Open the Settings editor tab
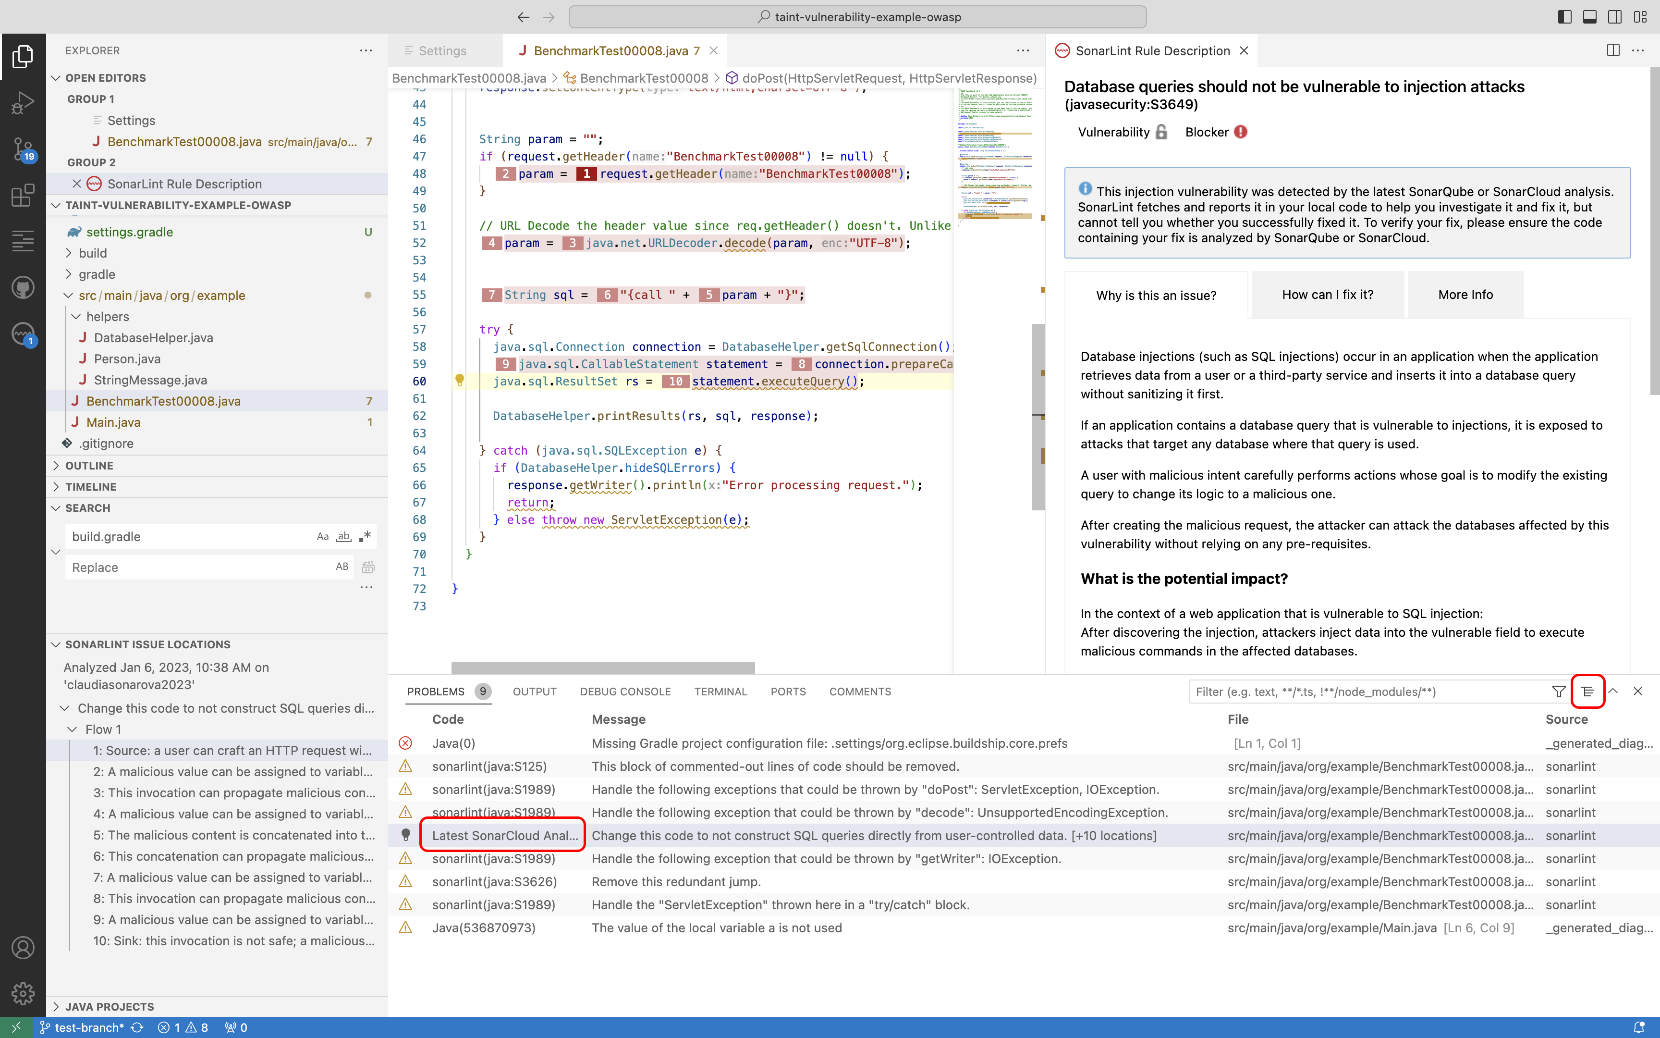 tap(442, 50)
